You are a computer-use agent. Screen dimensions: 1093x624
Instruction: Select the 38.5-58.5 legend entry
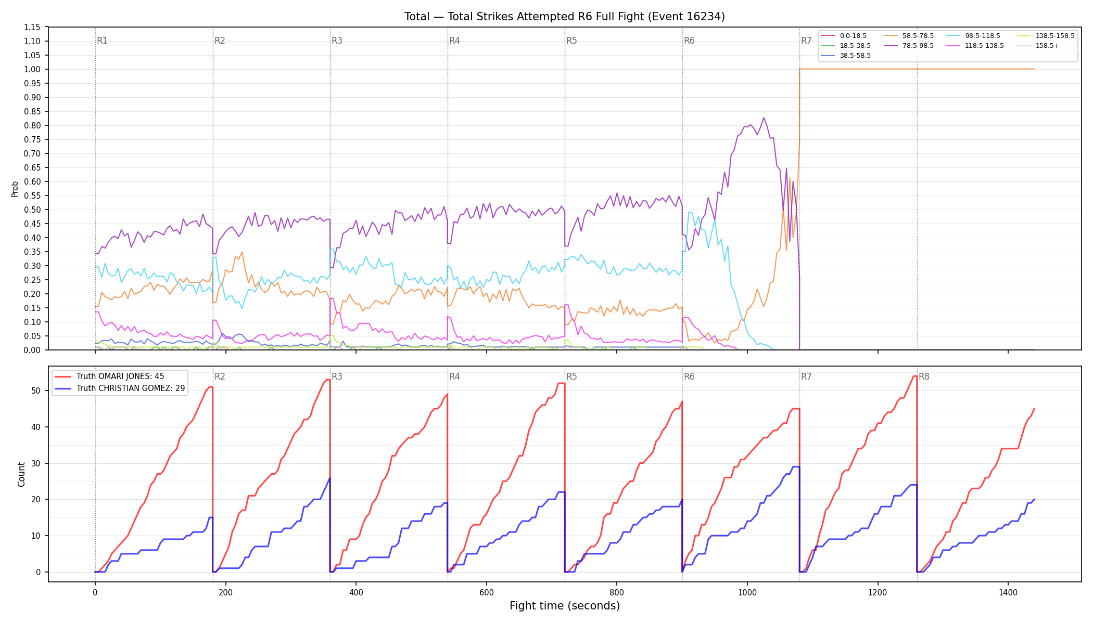846,56
